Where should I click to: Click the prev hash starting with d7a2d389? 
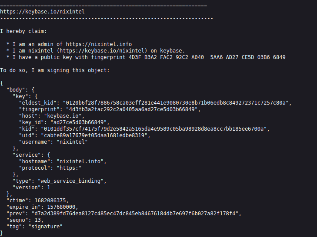(135, 214)
